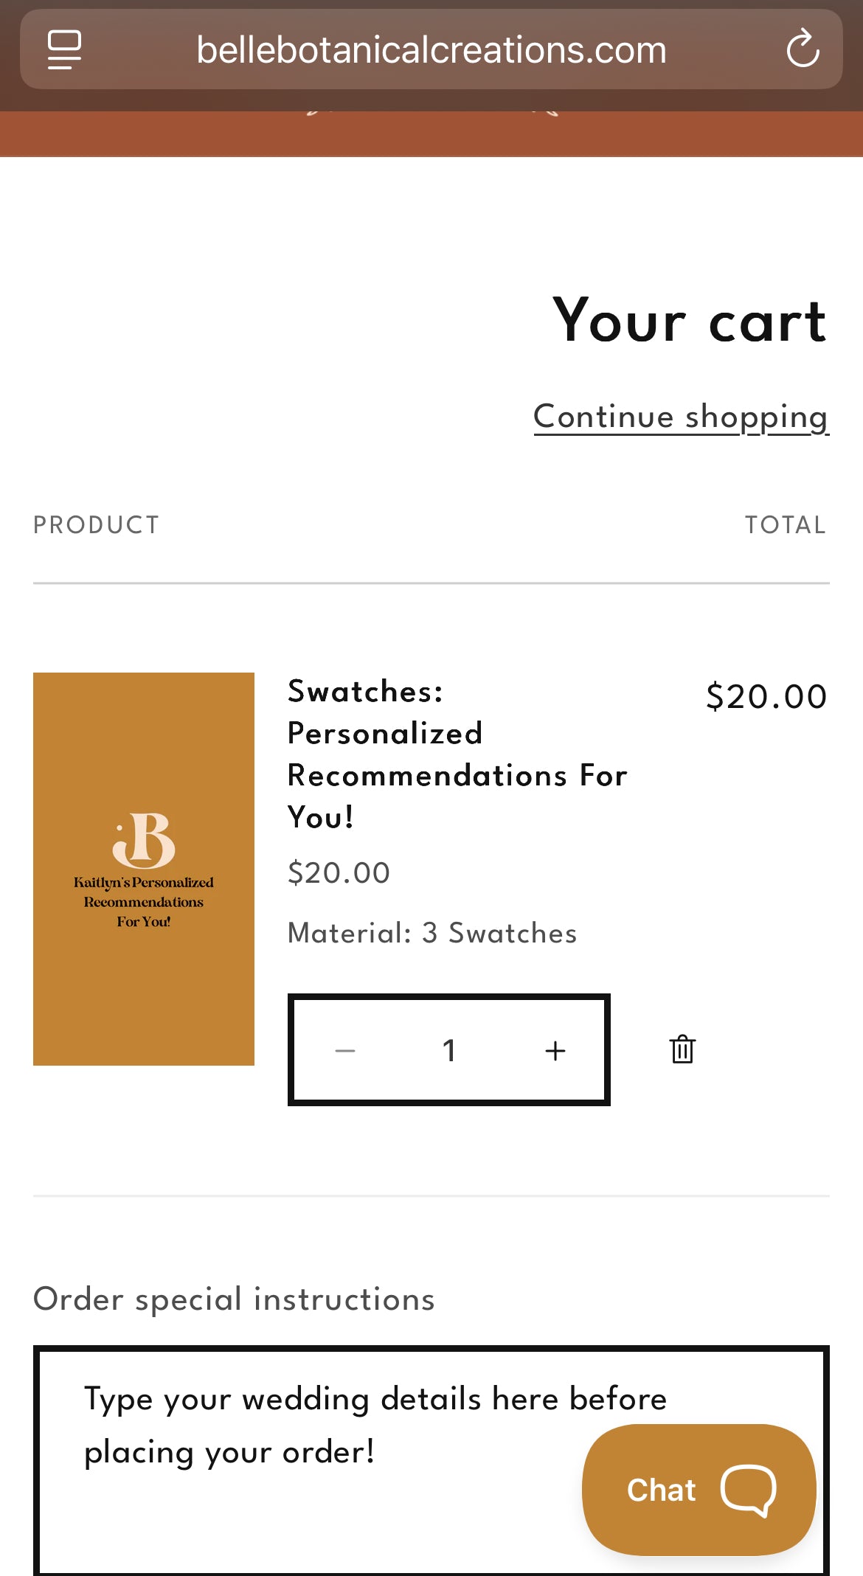
Task: Tap the Order special instructions label
Action: click(234, 1299)
